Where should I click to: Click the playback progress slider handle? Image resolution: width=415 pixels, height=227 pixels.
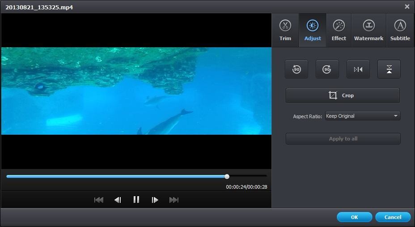(x=227, y=177)
